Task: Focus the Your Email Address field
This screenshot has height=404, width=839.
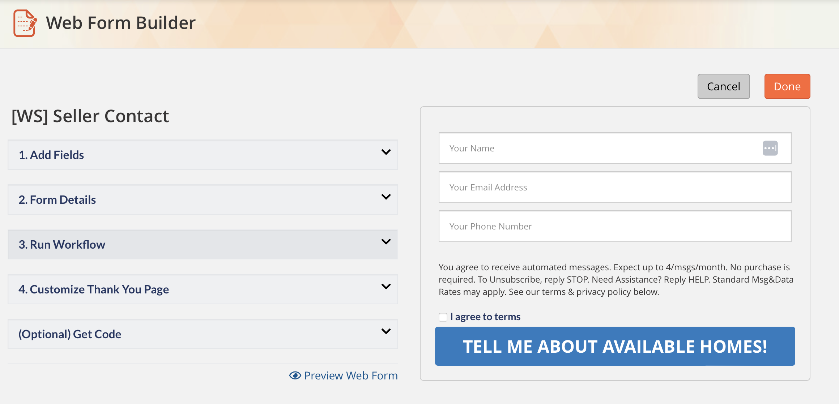Action: click(615, 187)
